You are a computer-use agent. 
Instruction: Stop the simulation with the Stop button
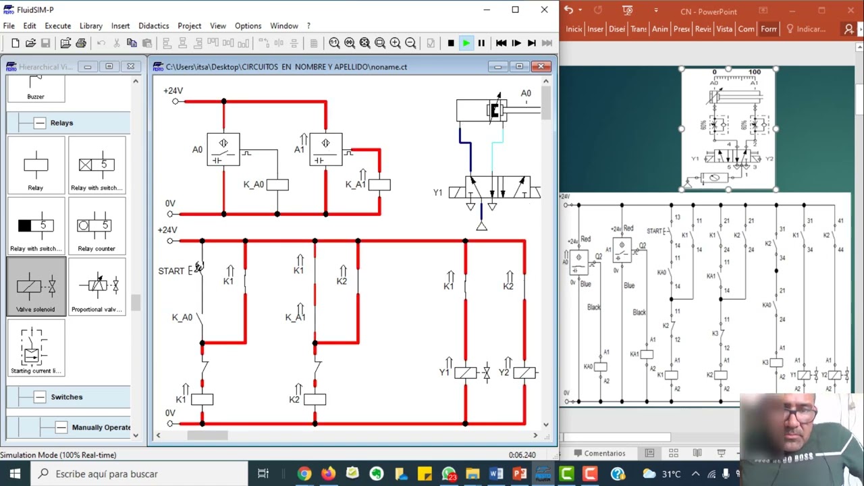451,43
